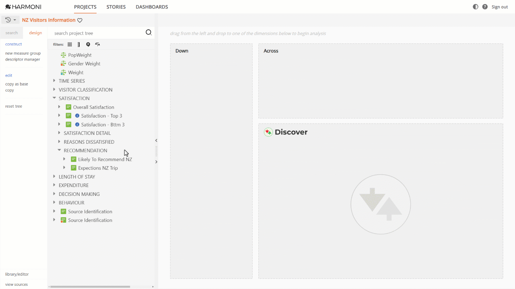The width and height of the screenshot is (515, 289).
Task: Toggle the location pin filter icon
Action: (88, 45)
